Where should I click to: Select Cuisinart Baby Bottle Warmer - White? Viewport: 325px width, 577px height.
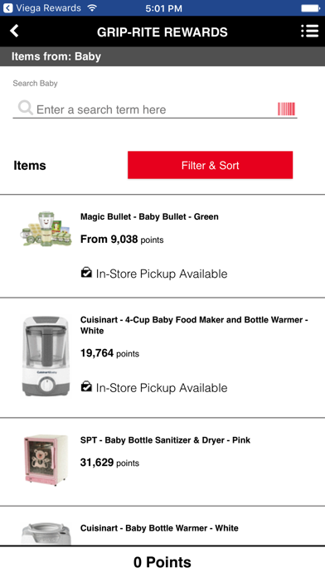point(159,528)
